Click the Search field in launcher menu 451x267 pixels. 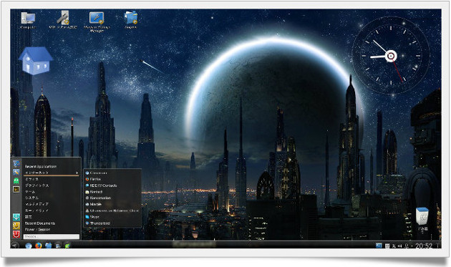[52, 236]
